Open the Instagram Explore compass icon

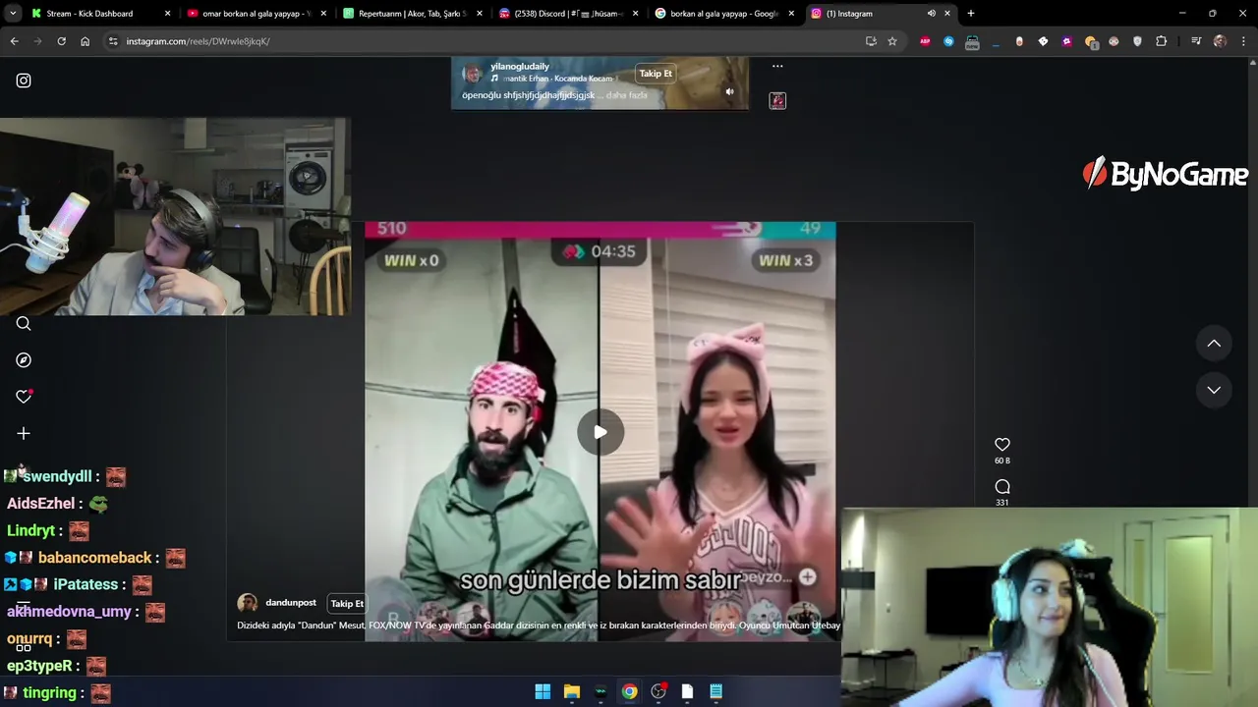24,360
